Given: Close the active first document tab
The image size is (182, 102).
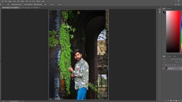Looking at the screenshot, I should pos(20,8).
